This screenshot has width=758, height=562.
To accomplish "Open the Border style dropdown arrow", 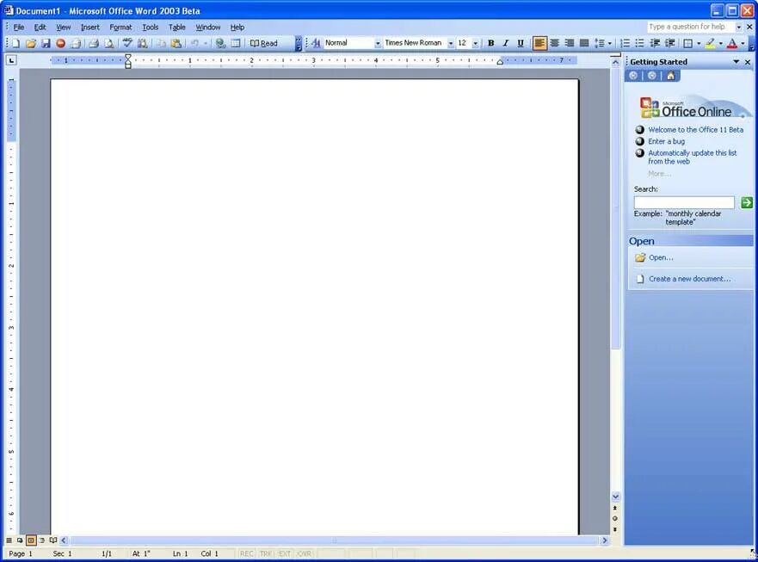I will [x=699, y=44].
